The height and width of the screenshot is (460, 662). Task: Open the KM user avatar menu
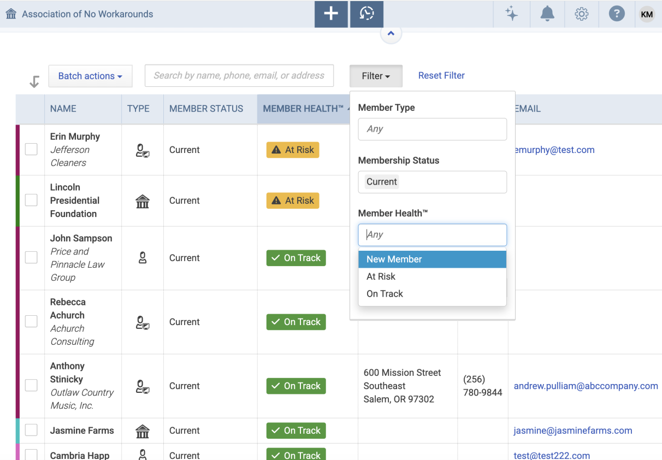tap(647, 14)
